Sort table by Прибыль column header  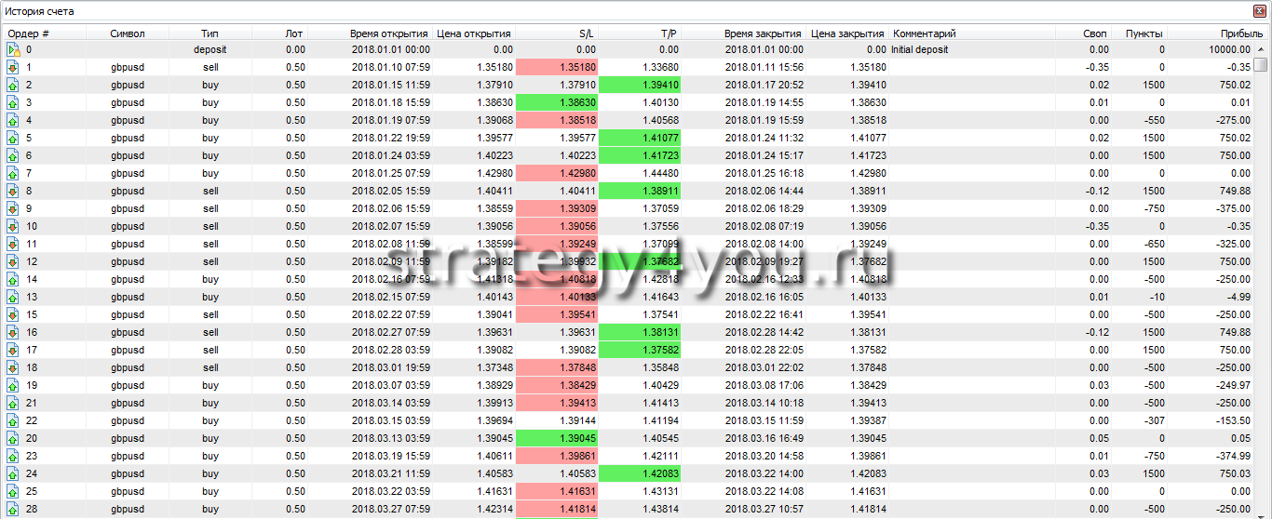[x=1229, y=33]
